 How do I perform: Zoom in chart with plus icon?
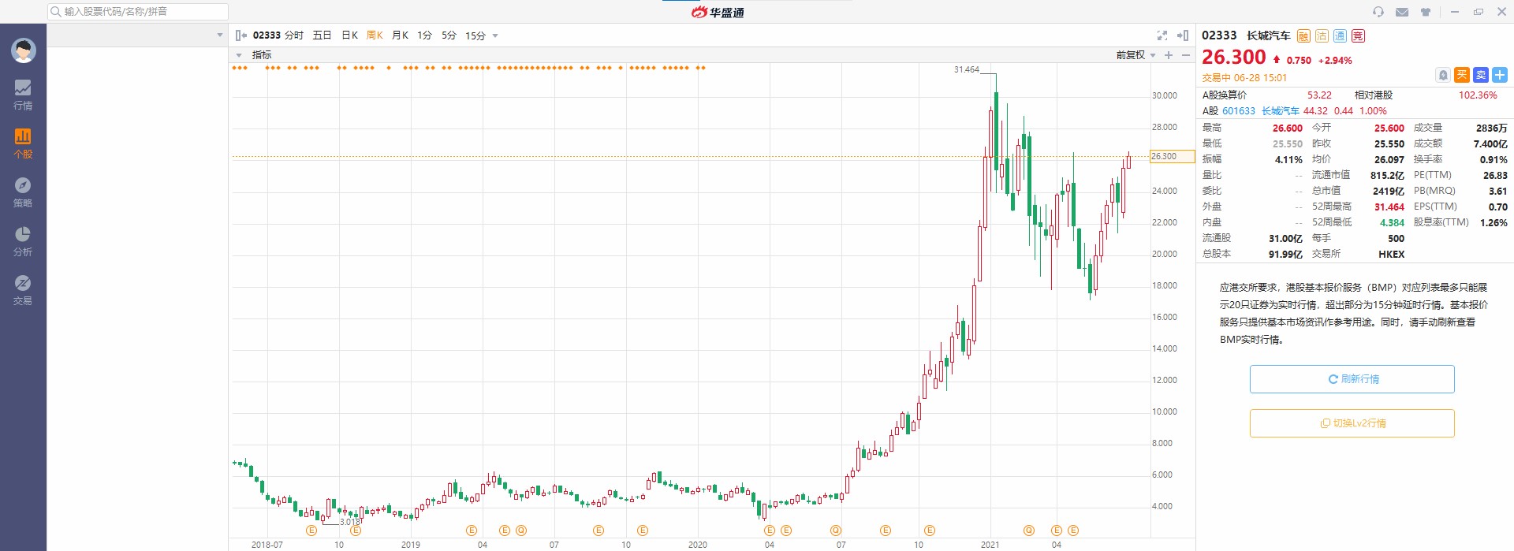point(1169,55)
